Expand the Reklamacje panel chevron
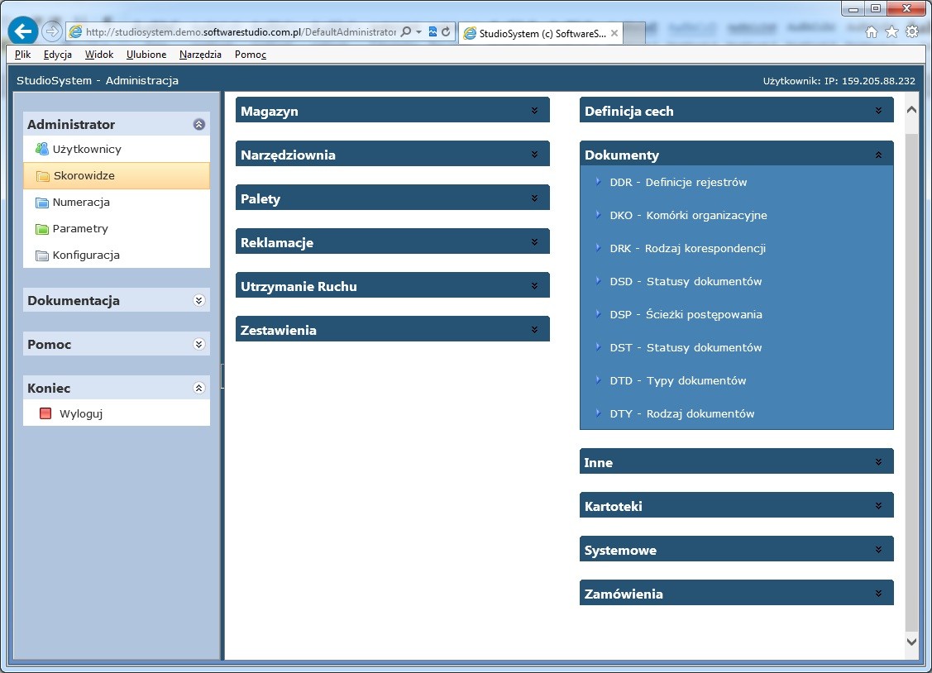 (x=534, y=241)
